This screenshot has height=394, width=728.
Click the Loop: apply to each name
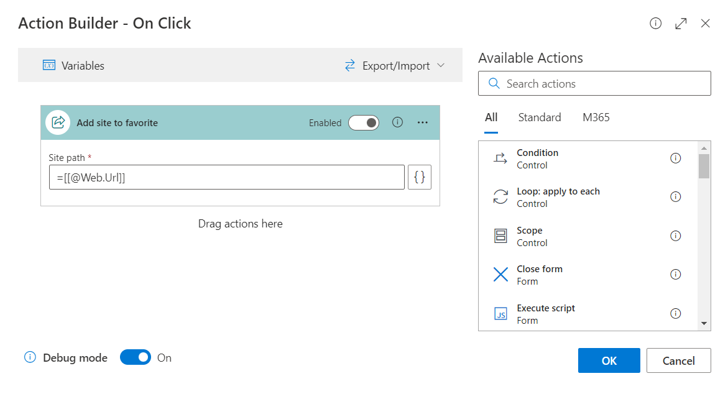(558, 191)
